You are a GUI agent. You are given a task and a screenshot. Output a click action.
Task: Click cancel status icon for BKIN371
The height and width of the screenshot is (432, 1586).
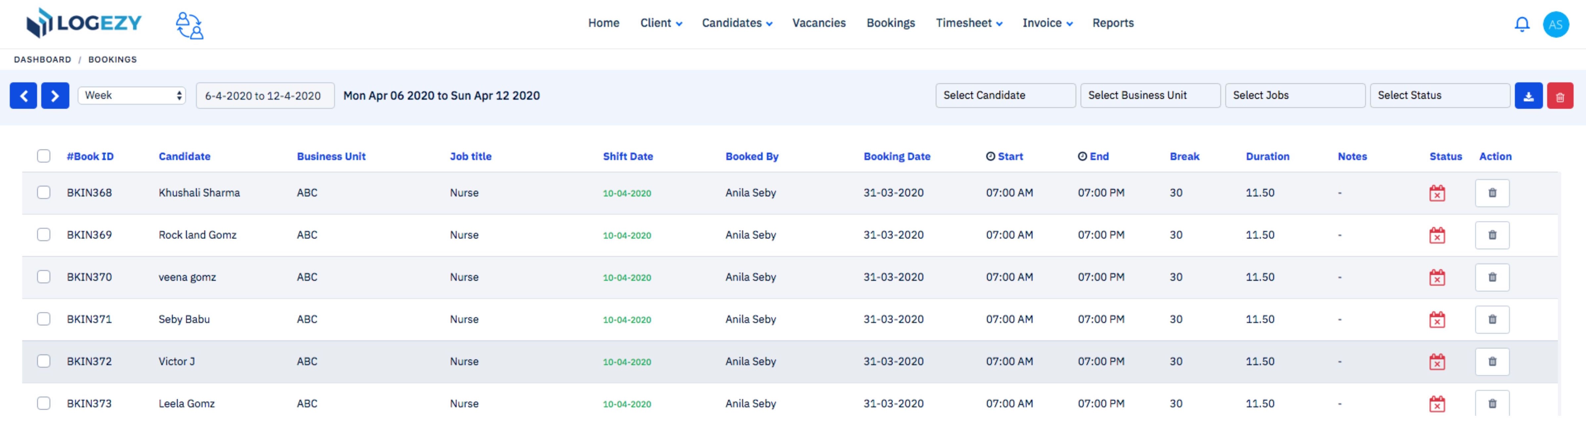pos(1436,320)
